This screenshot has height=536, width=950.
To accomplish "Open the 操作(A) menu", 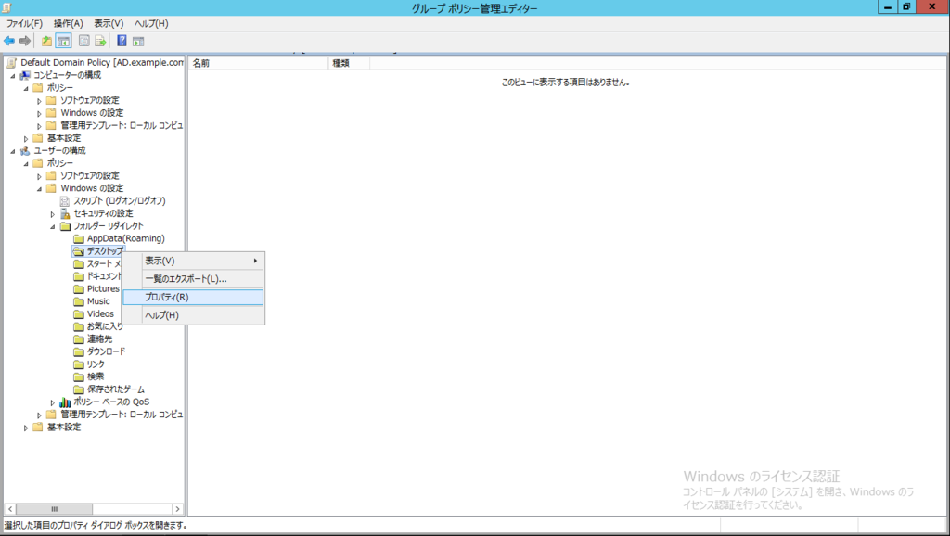I will tap(68, 23).
